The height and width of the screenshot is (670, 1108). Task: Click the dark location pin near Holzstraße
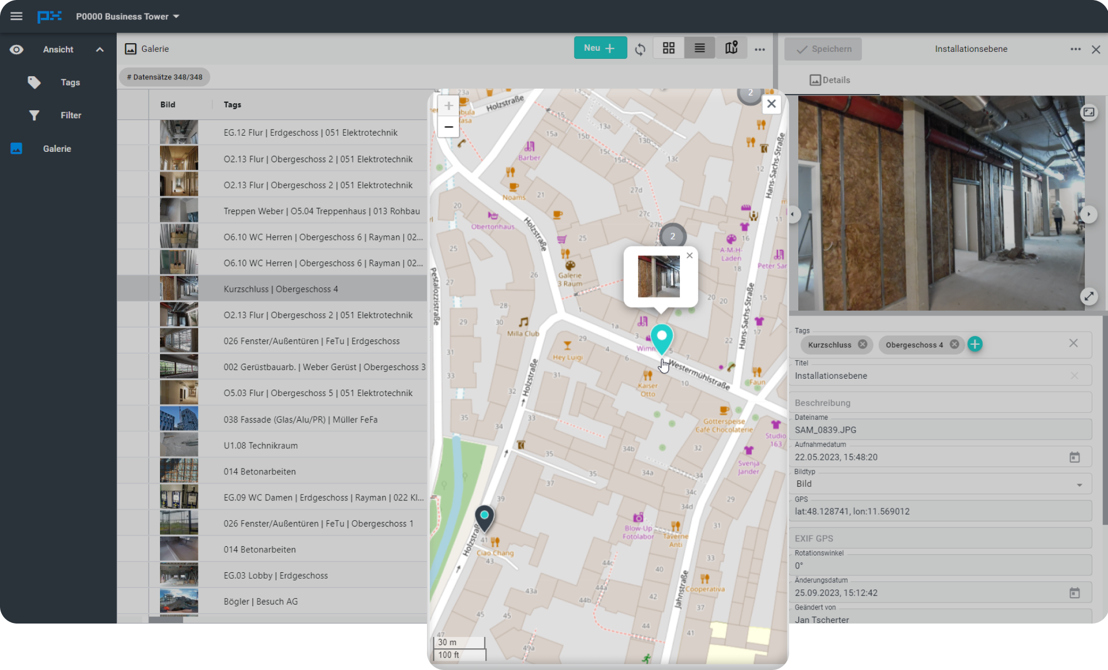point(484,518)
